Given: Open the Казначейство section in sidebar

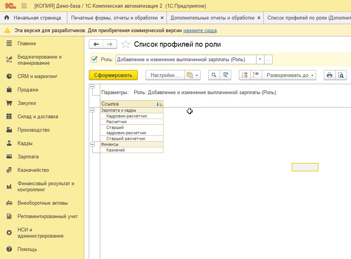Looking at the screenshot, I should pyautogui.click(x=33, y=170).
